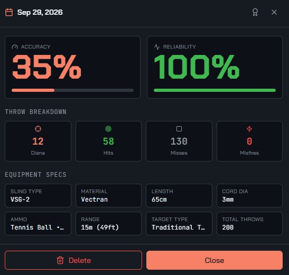Click the total throws value 200
This screenshot has width=289, height=275.
(x=228, y=227)
